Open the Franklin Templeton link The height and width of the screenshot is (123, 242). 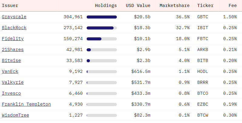point(26,104)
